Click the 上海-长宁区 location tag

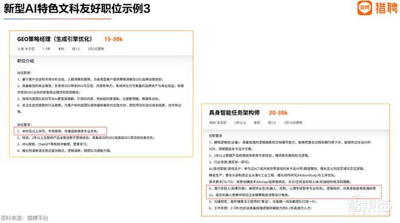pyautogui.click(x=26, y=49)
